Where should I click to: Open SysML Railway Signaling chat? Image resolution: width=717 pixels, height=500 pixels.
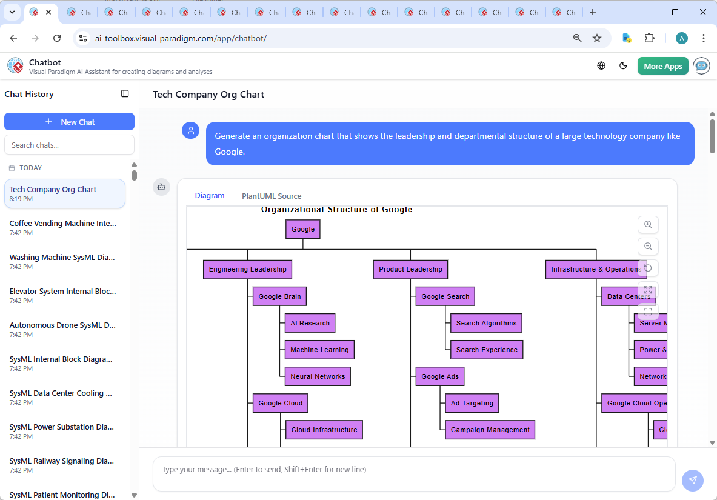(65, 465)
